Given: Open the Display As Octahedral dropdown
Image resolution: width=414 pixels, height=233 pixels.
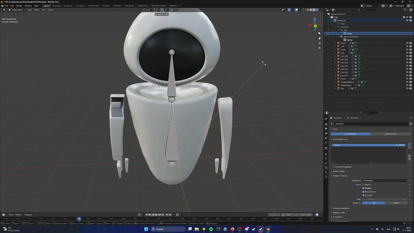Looking at the screenshot, I should (x=385, y=181).
